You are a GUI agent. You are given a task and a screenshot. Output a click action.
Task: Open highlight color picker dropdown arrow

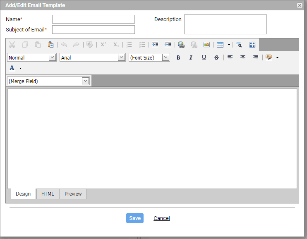pyautogui.click(x=277, y=57)
